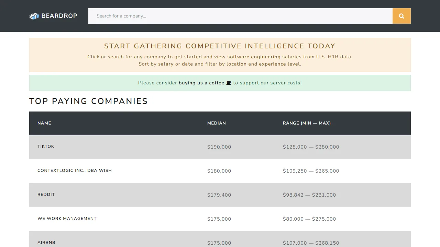
Task: Click the 'date' sort keyword in the banner
Action: point(187,64)
